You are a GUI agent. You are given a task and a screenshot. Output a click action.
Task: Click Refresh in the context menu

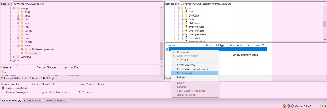tap(195, 77)
